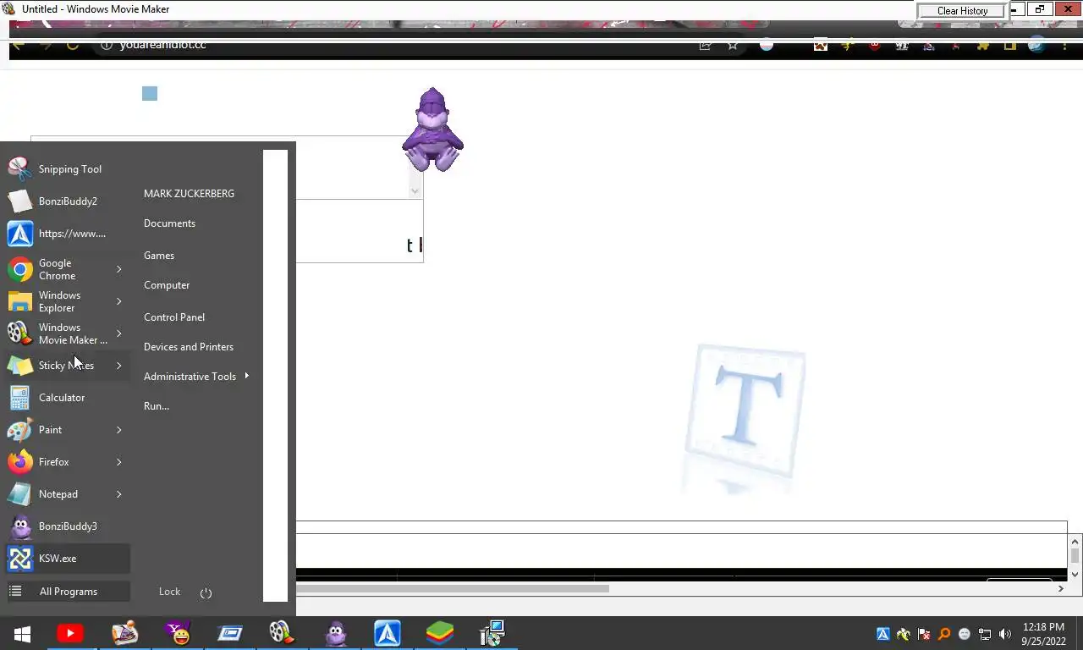This screenshot has height=650, width=1083.
Task: Click the network tray icon
Action: point(985,634)
